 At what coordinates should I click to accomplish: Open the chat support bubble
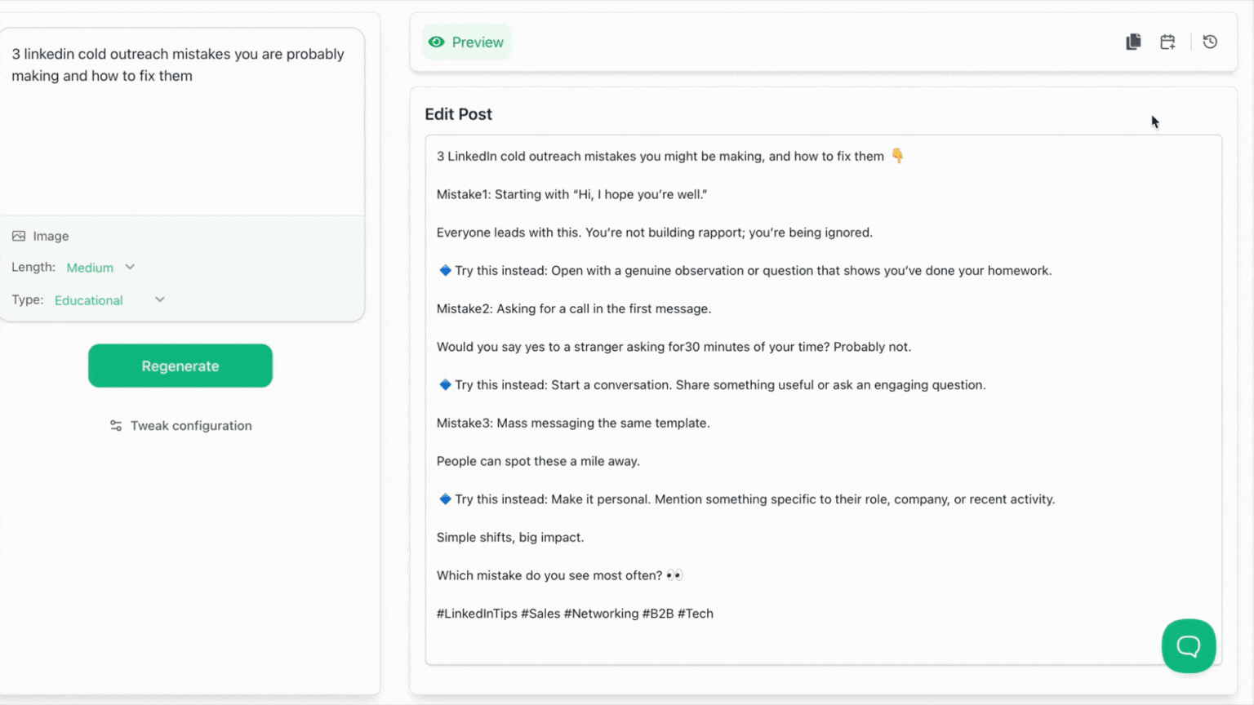1189,646
